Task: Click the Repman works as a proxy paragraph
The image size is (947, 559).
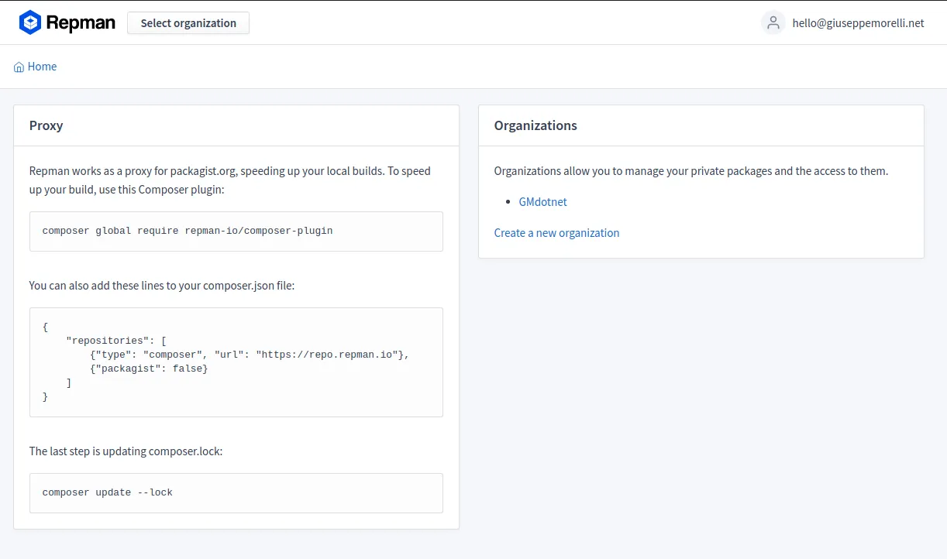Action: tap(229, 180)
